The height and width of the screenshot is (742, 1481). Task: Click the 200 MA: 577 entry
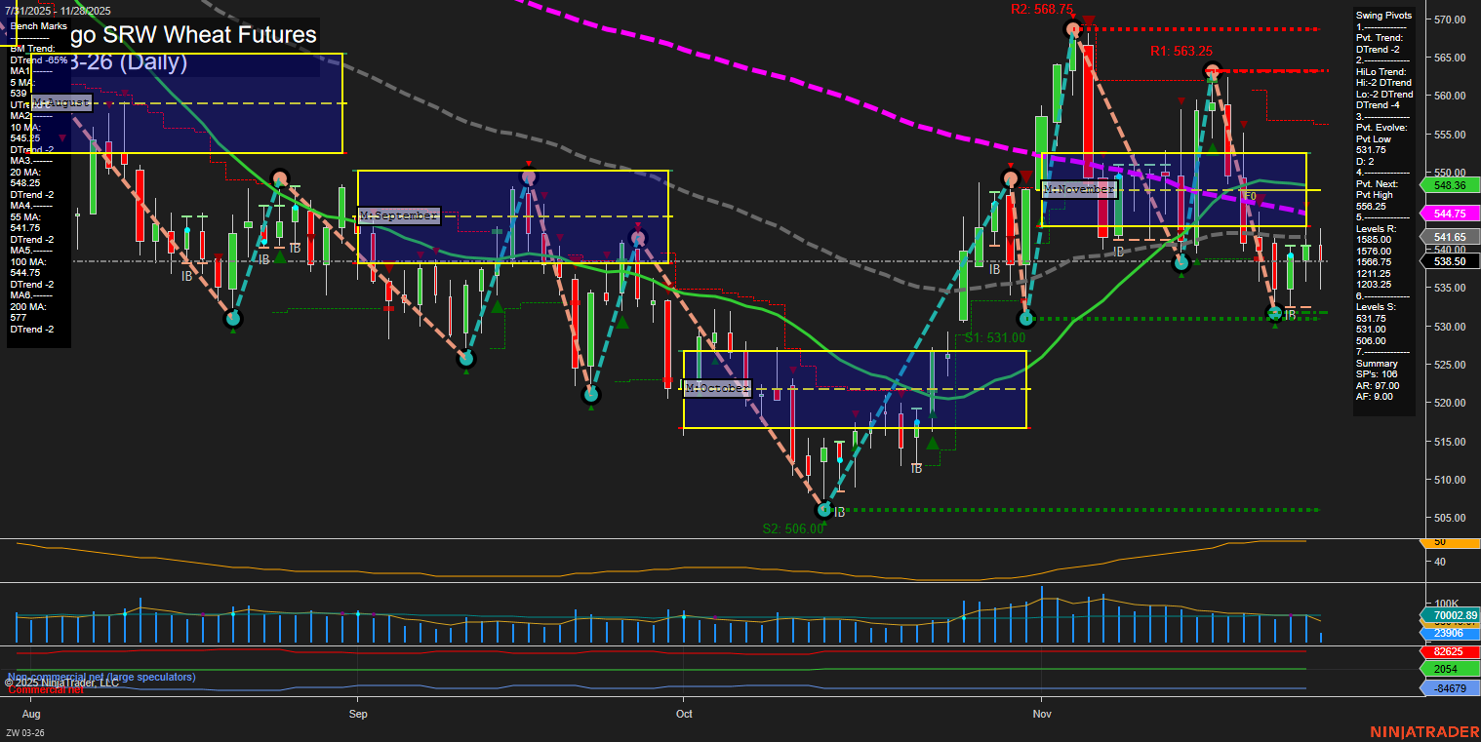coord(27,312)
